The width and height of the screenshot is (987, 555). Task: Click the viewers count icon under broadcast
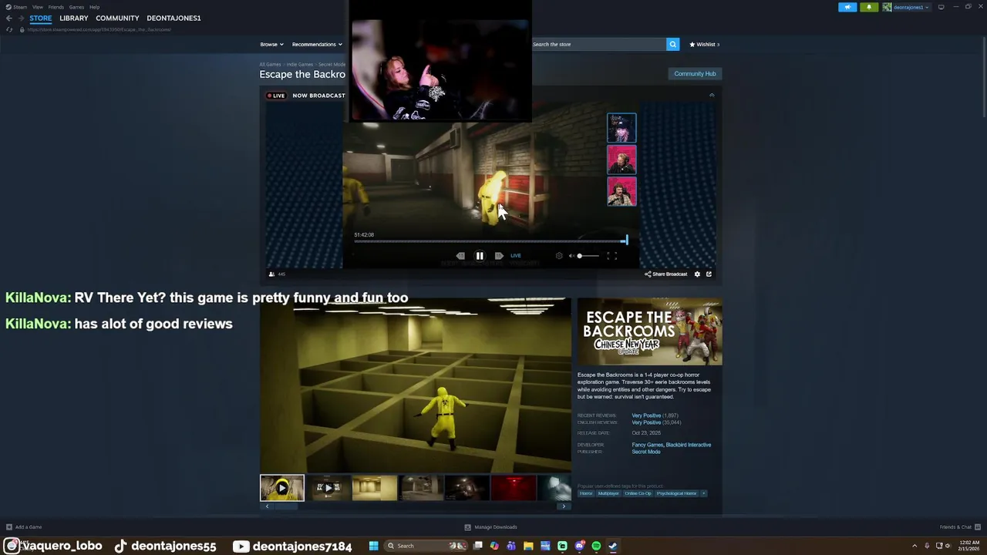[x=271, y=274]
